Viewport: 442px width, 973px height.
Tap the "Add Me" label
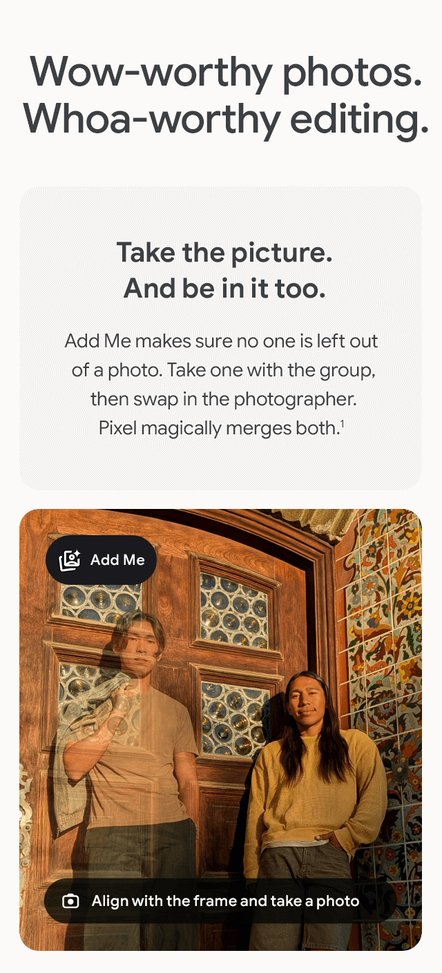(117, 560)
